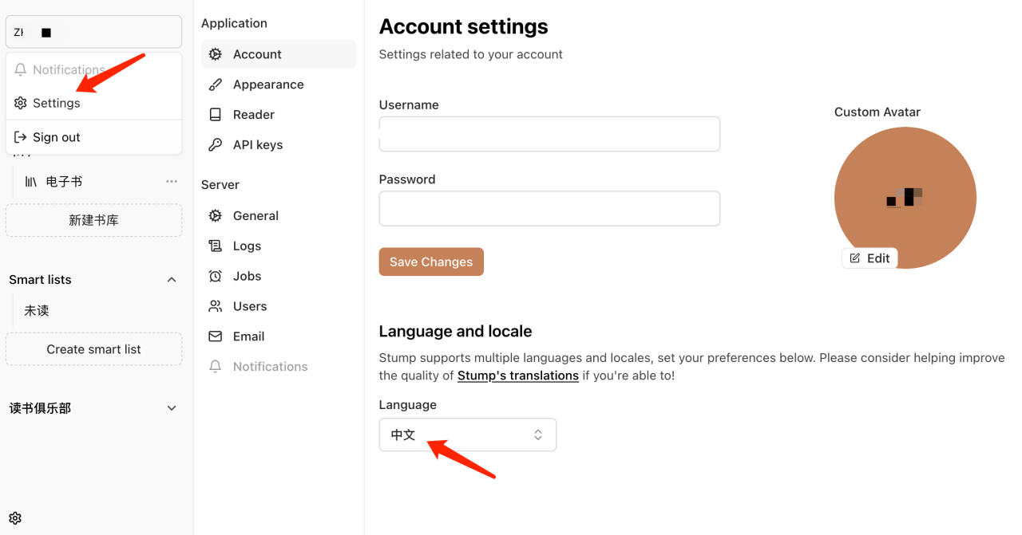Viewport: 1022px width, 535px height.
Task: Click the 读书俱乐部 heading text
Action: pyautogui.click(x=40, y=408)
